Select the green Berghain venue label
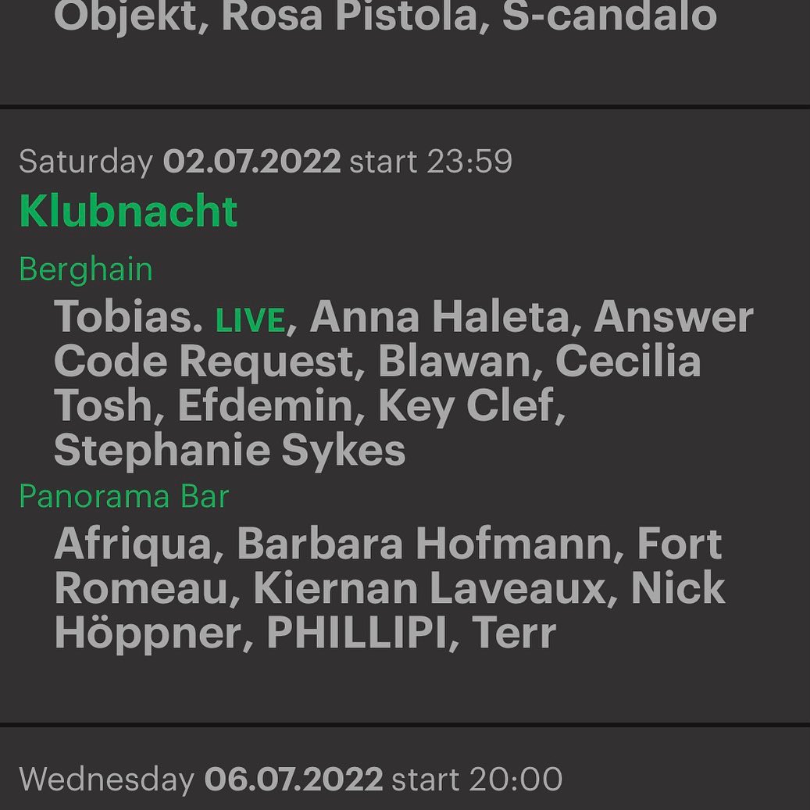 86,269
